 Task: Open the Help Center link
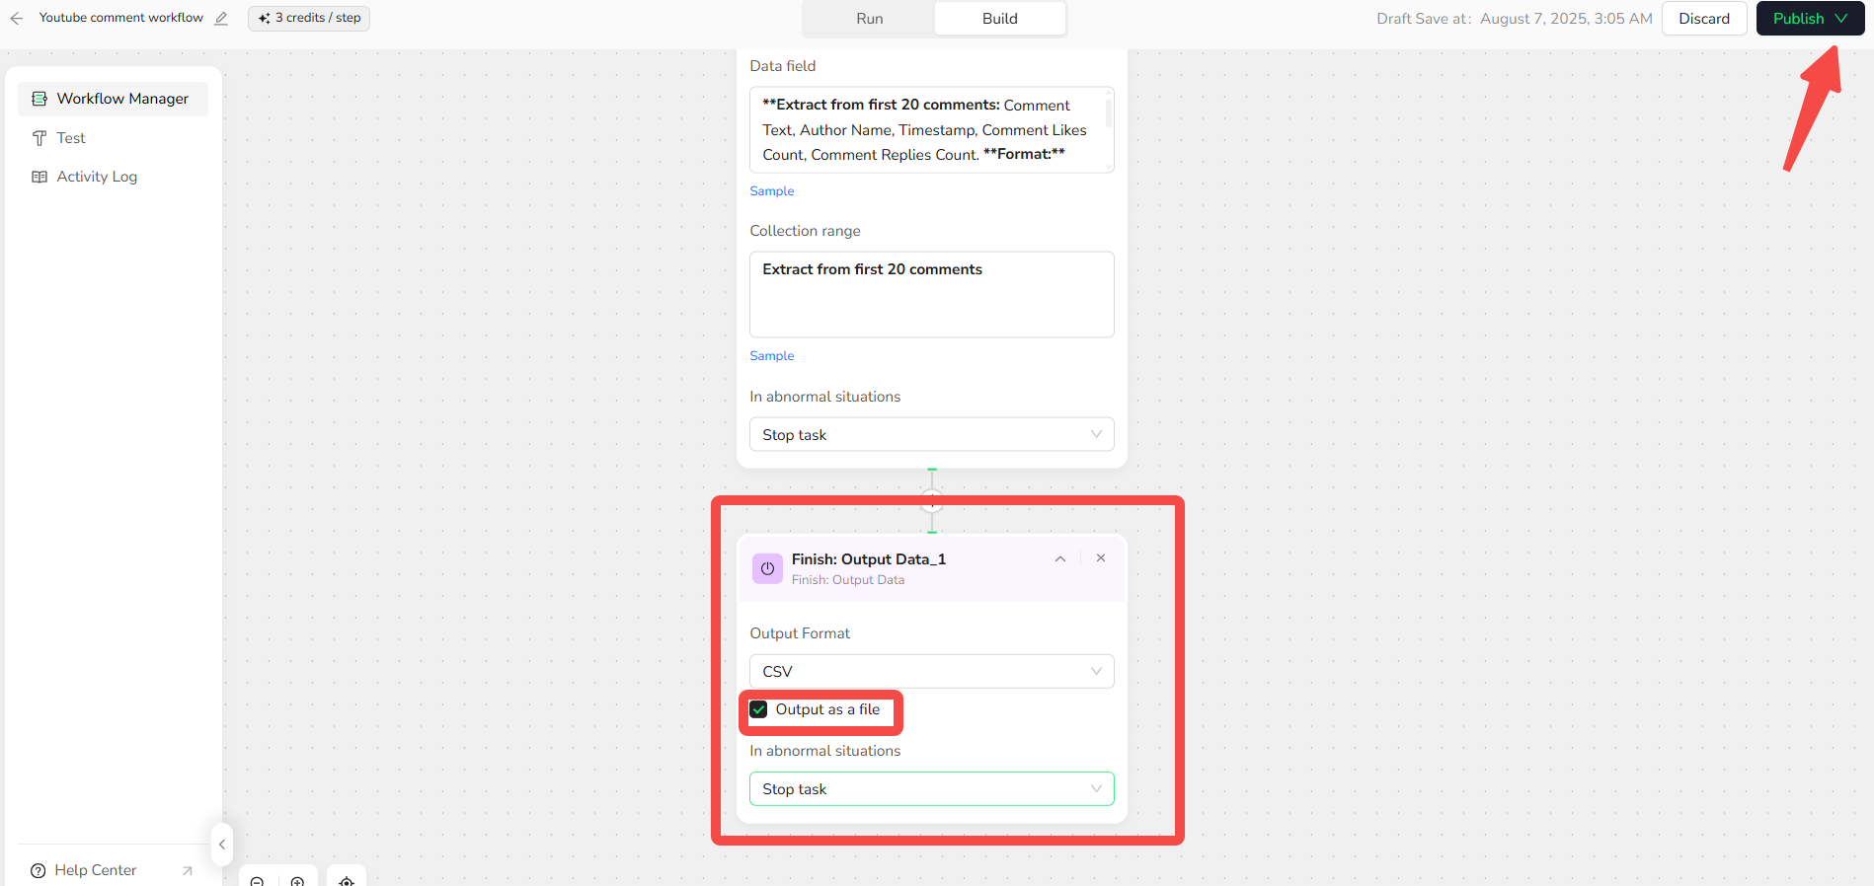[95, 870]
